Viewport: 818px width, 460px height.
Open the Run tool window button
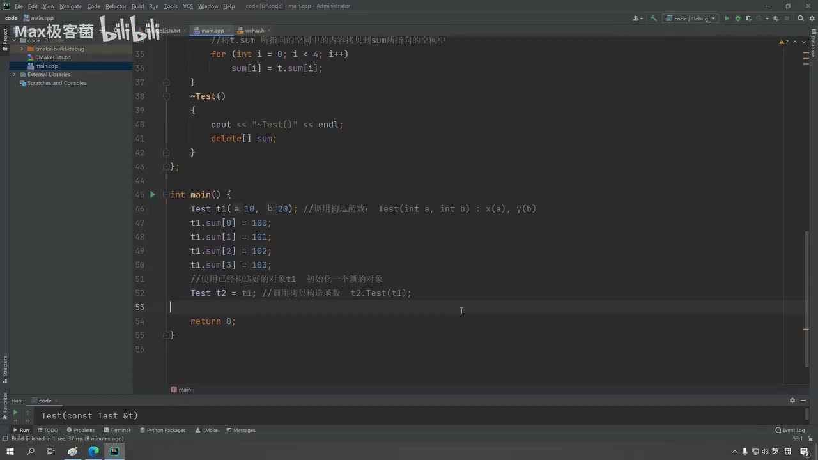click(20, 430)
